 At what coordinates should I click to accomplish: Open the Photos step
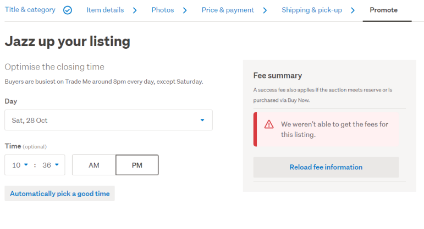[162, 10]
